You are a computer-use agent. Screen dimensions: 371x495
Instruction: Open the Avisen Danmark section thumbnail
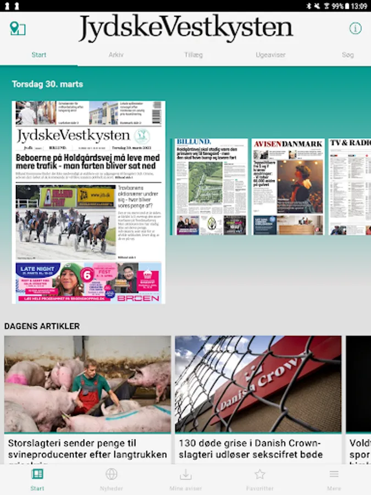[288, 186]
